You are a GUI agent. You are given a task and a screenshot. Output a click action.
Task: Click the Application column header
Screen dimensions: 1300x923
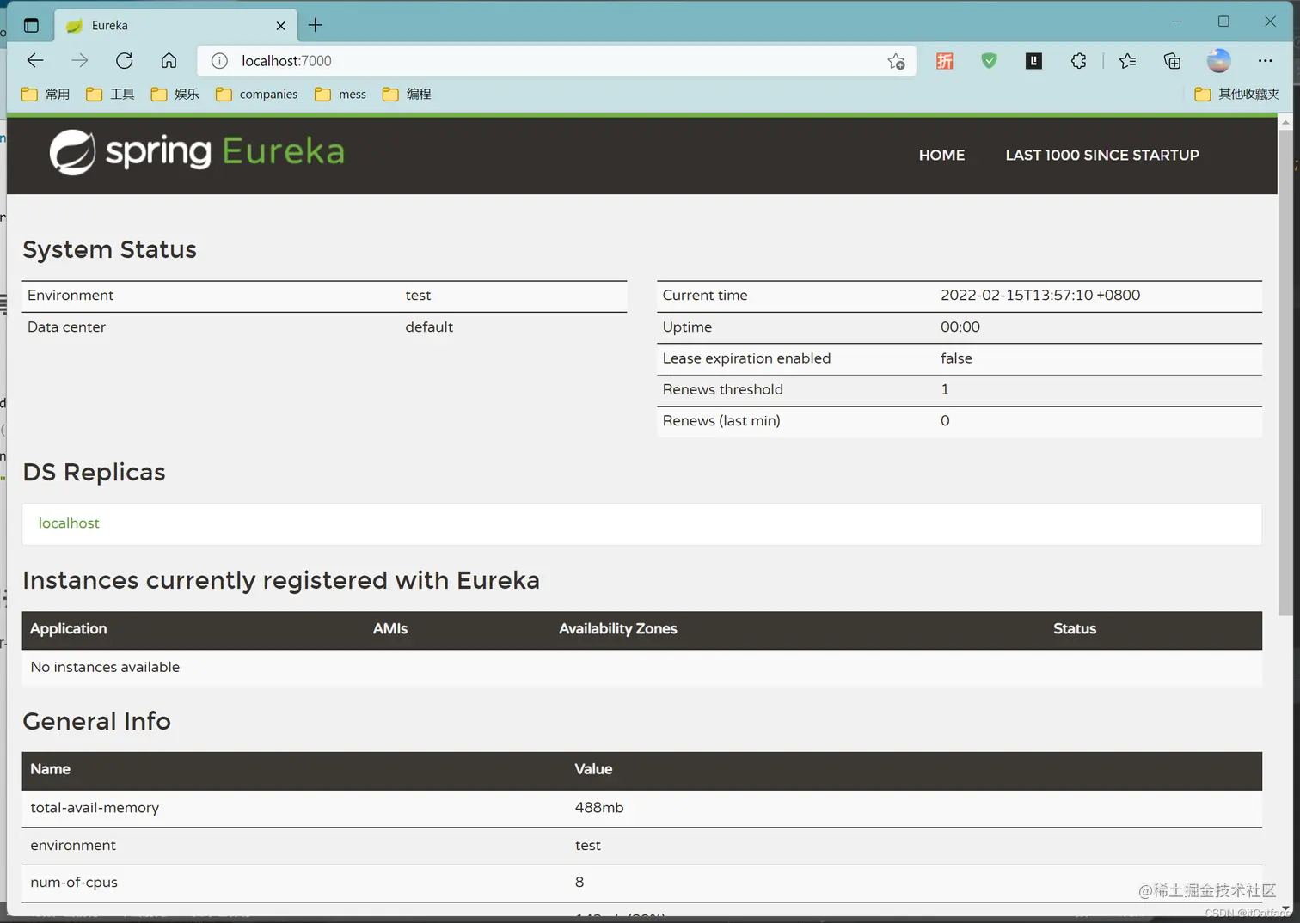tap(69, 628)
